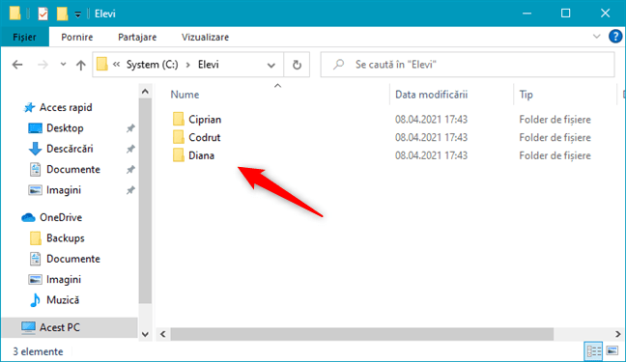Viewport: 626px width, 362px height.
Task: Open Help with the question mark icon
Action: coord(615,37)
